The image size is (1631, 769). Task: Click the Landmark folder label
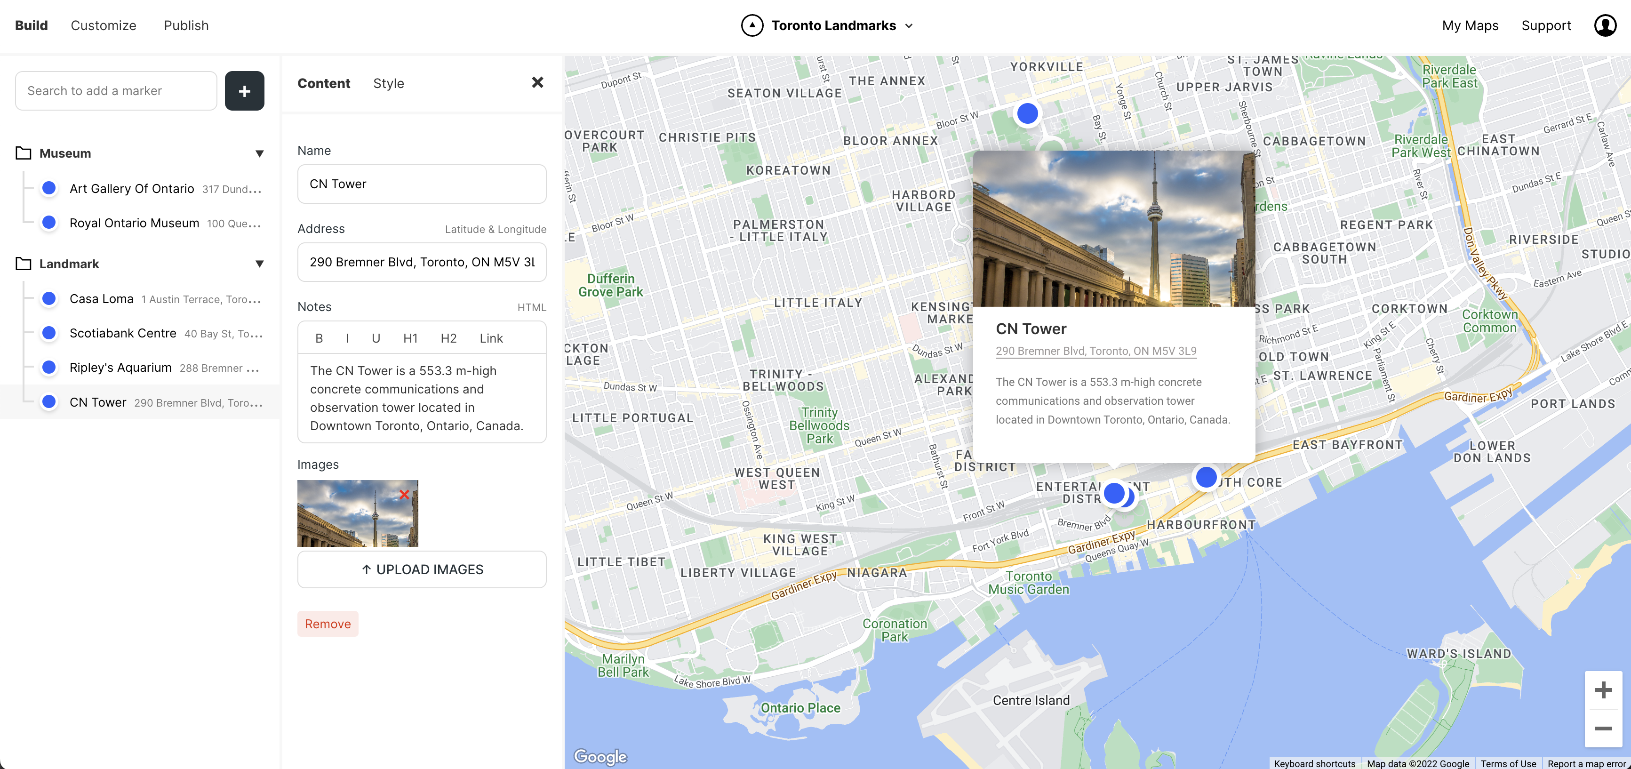coord(69,264)
